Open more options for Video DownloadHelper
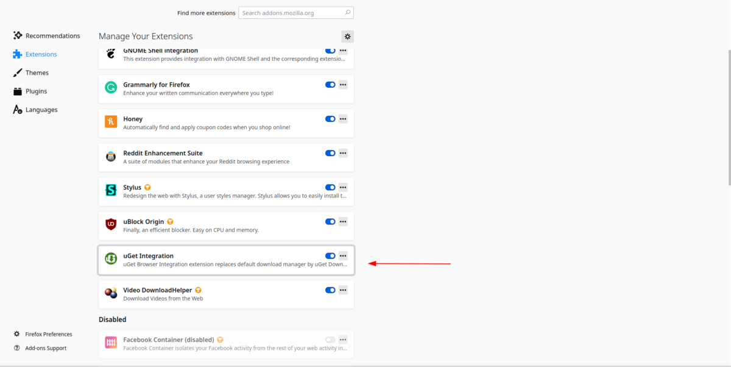 click(343, 290)
